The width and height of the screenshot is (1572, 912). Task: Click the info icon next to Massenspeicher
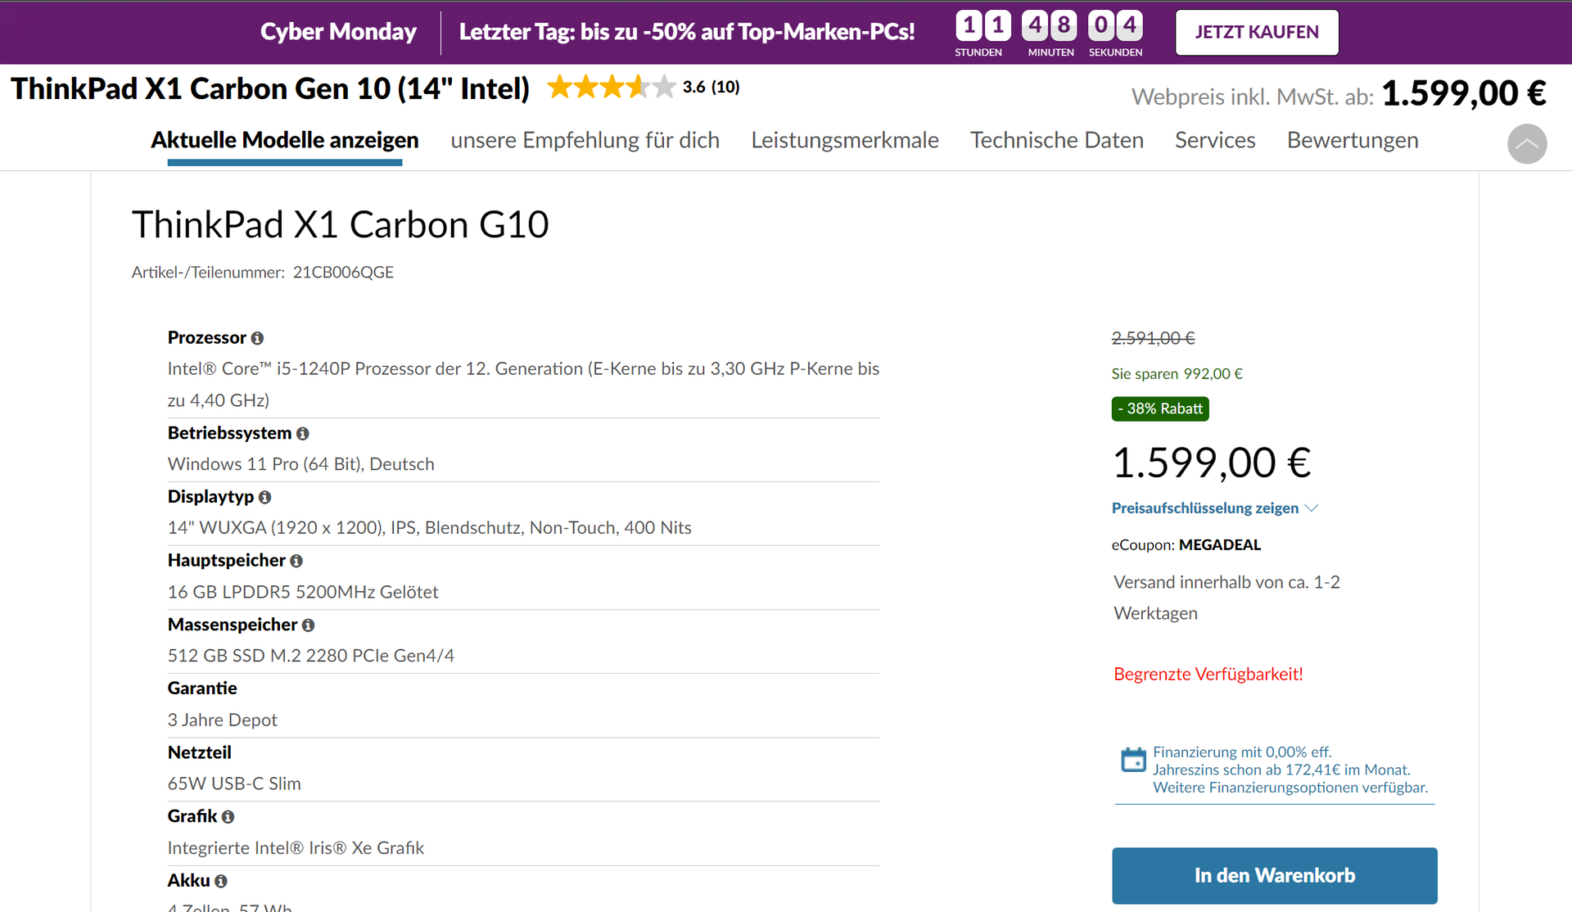pos(308,625)
